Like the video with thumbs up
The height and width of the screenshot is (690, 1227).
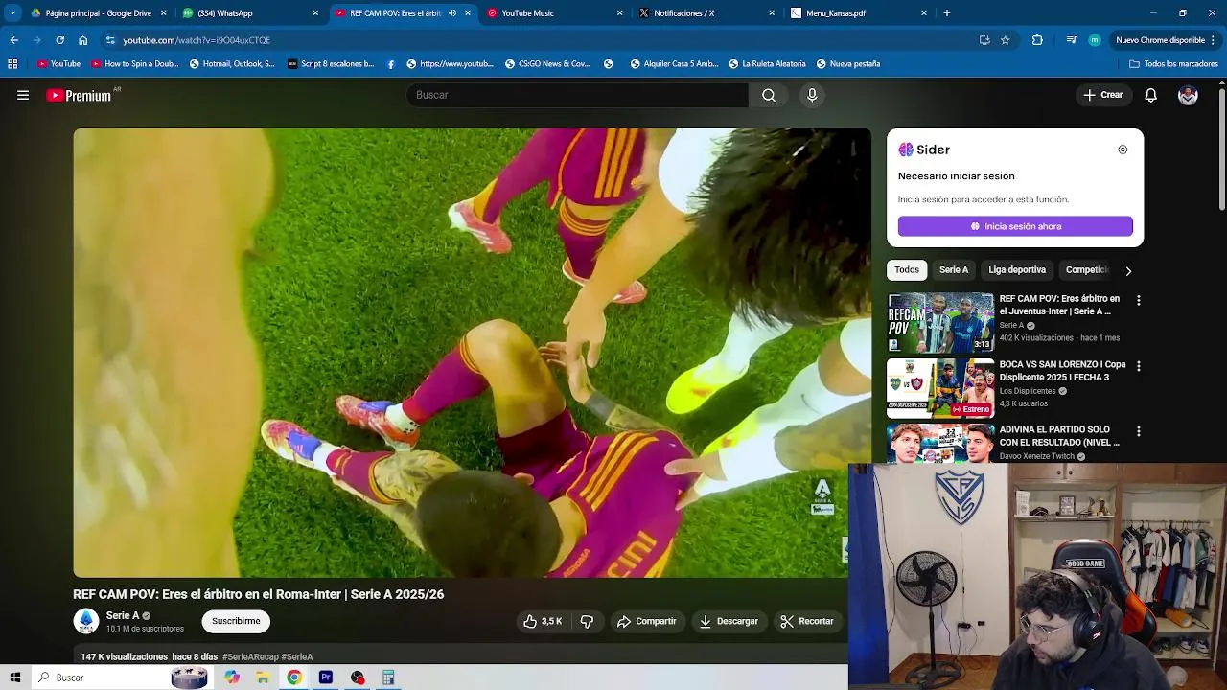tap(543, 621)
